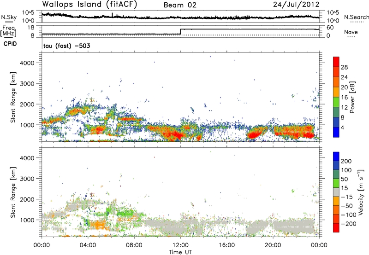The image size is (369, 255).
Task: Click the '1000' range tick in velocity panel
Action: 27,220
